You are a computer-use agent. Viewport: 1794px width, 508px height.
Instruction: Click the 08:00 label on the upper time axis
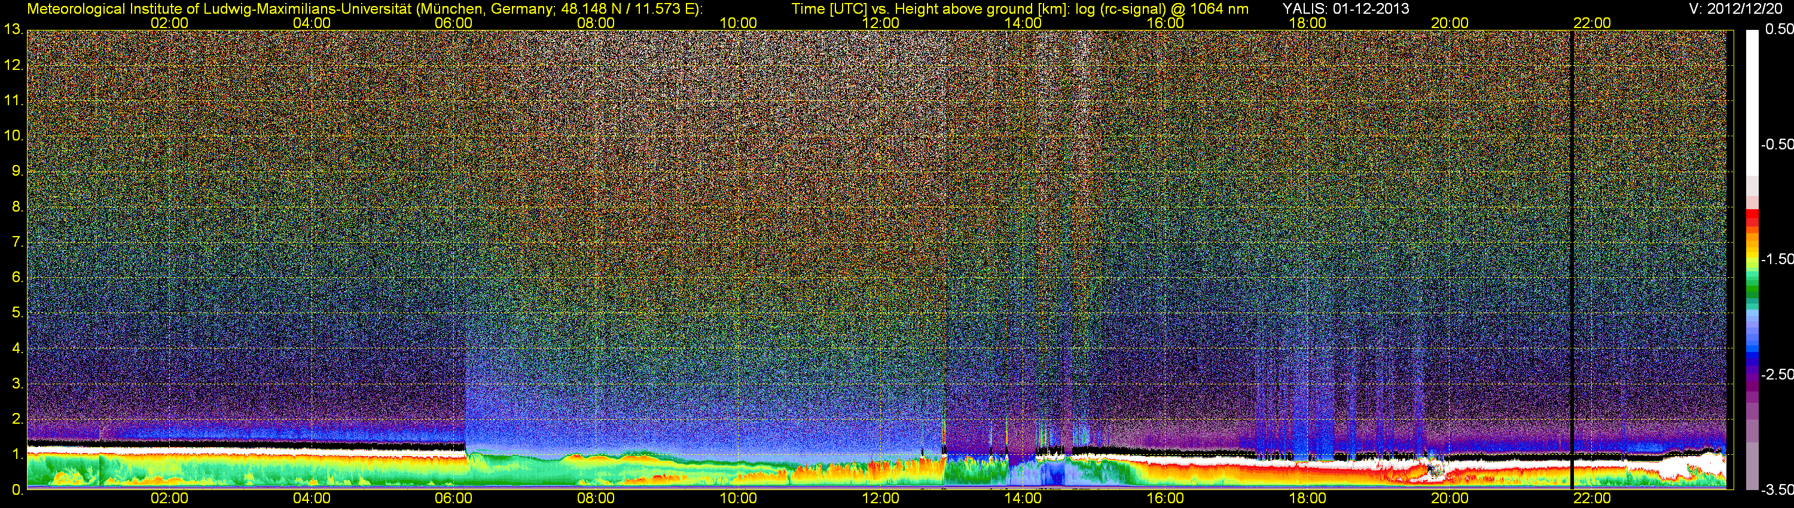596,23
